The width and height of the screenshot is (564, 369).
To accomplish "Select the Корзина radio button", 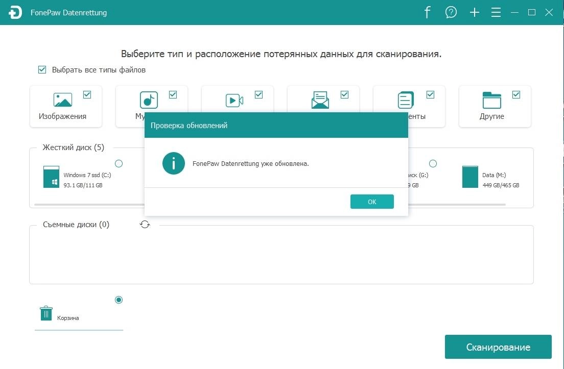I will [119, 300].
